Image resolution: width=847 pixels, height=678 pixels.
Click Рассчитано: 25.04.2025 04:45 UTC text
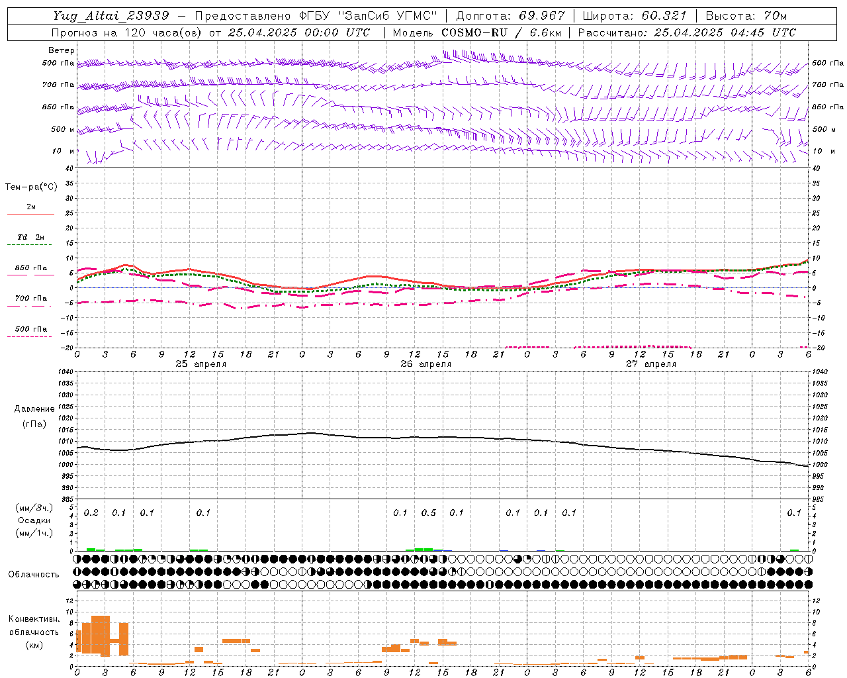pyautogui.click(x=687, y=32)
